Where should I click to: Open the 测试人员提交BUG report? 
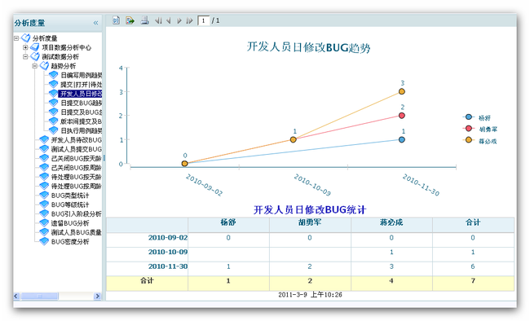point(76,149)
